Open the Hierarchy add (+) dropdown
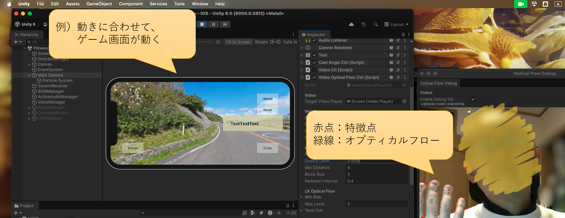This screenshot has height=218, width=565. pos(18,42)
